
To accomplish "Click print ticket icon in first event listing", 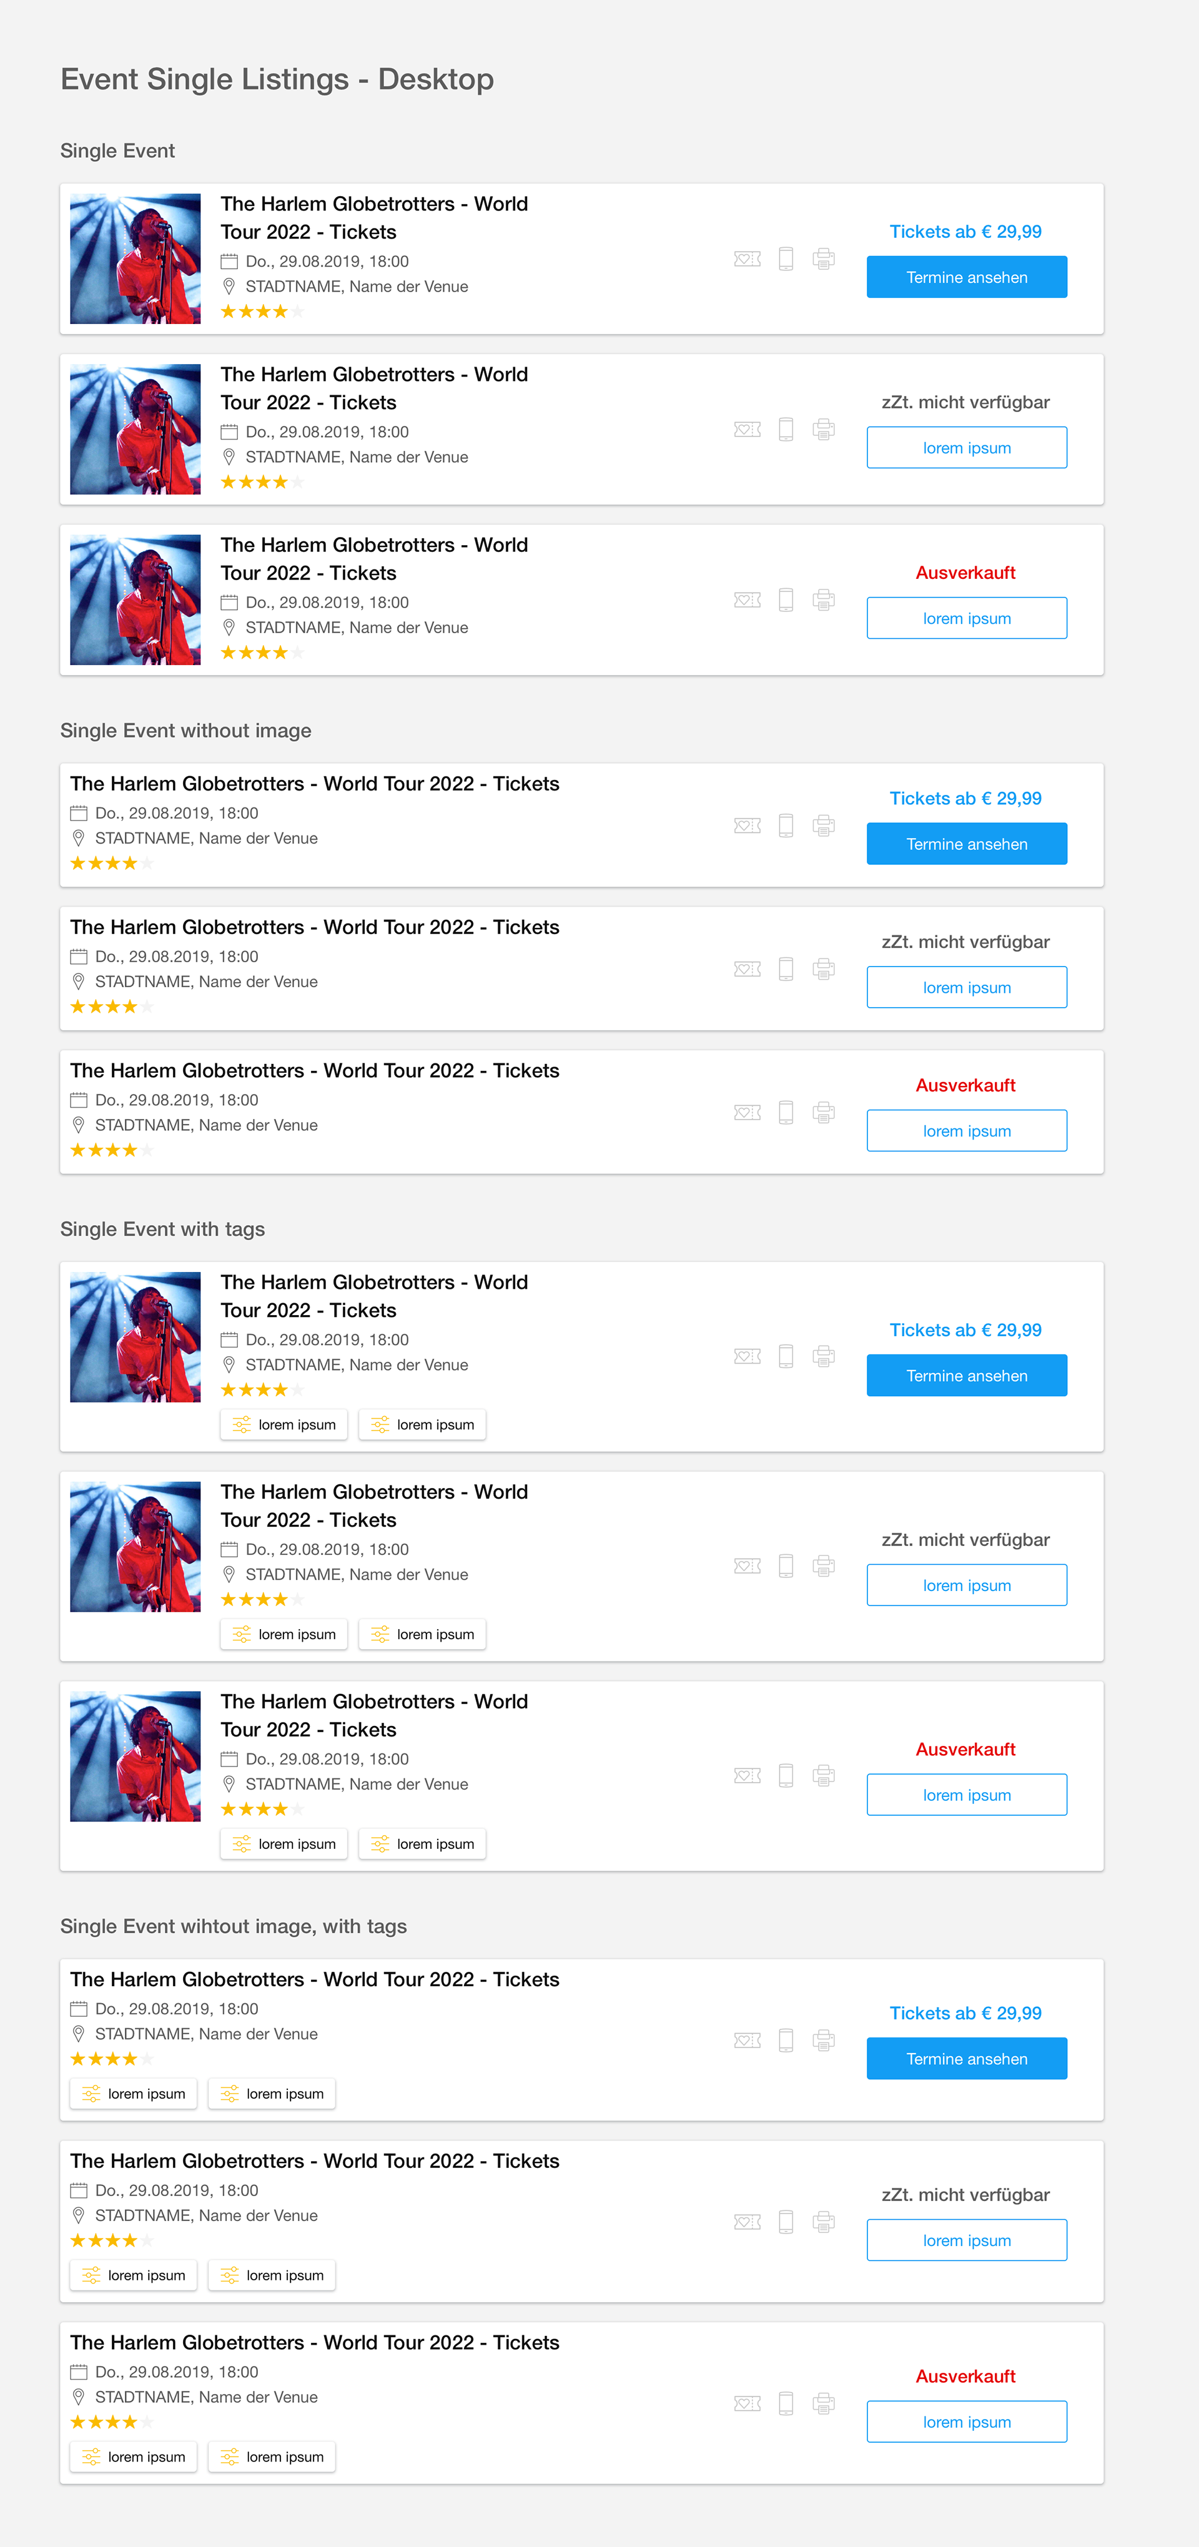I will (x=824, y=259).
